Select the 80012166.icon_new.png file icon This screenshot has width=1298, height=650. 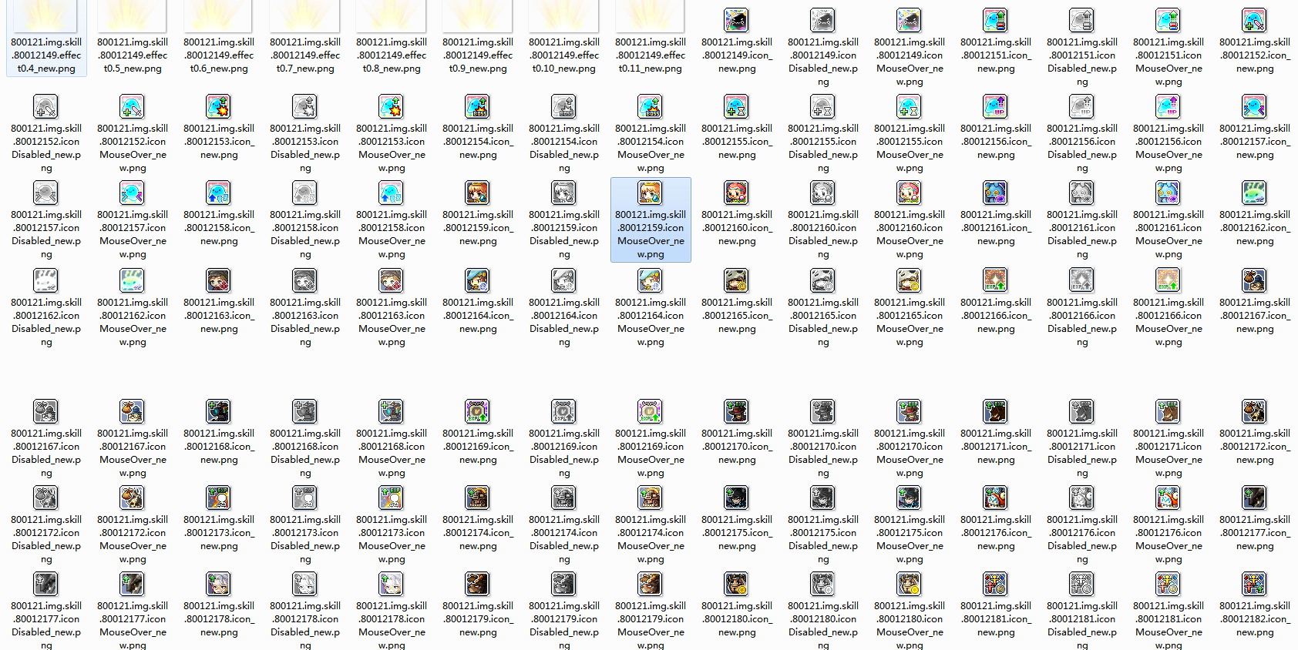point(996,280)
